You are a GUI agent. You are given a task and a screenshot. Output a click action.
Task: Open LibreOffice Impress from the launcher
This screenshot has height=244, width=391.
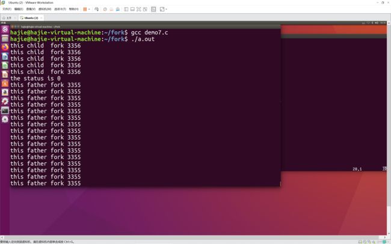pos(5,75)
